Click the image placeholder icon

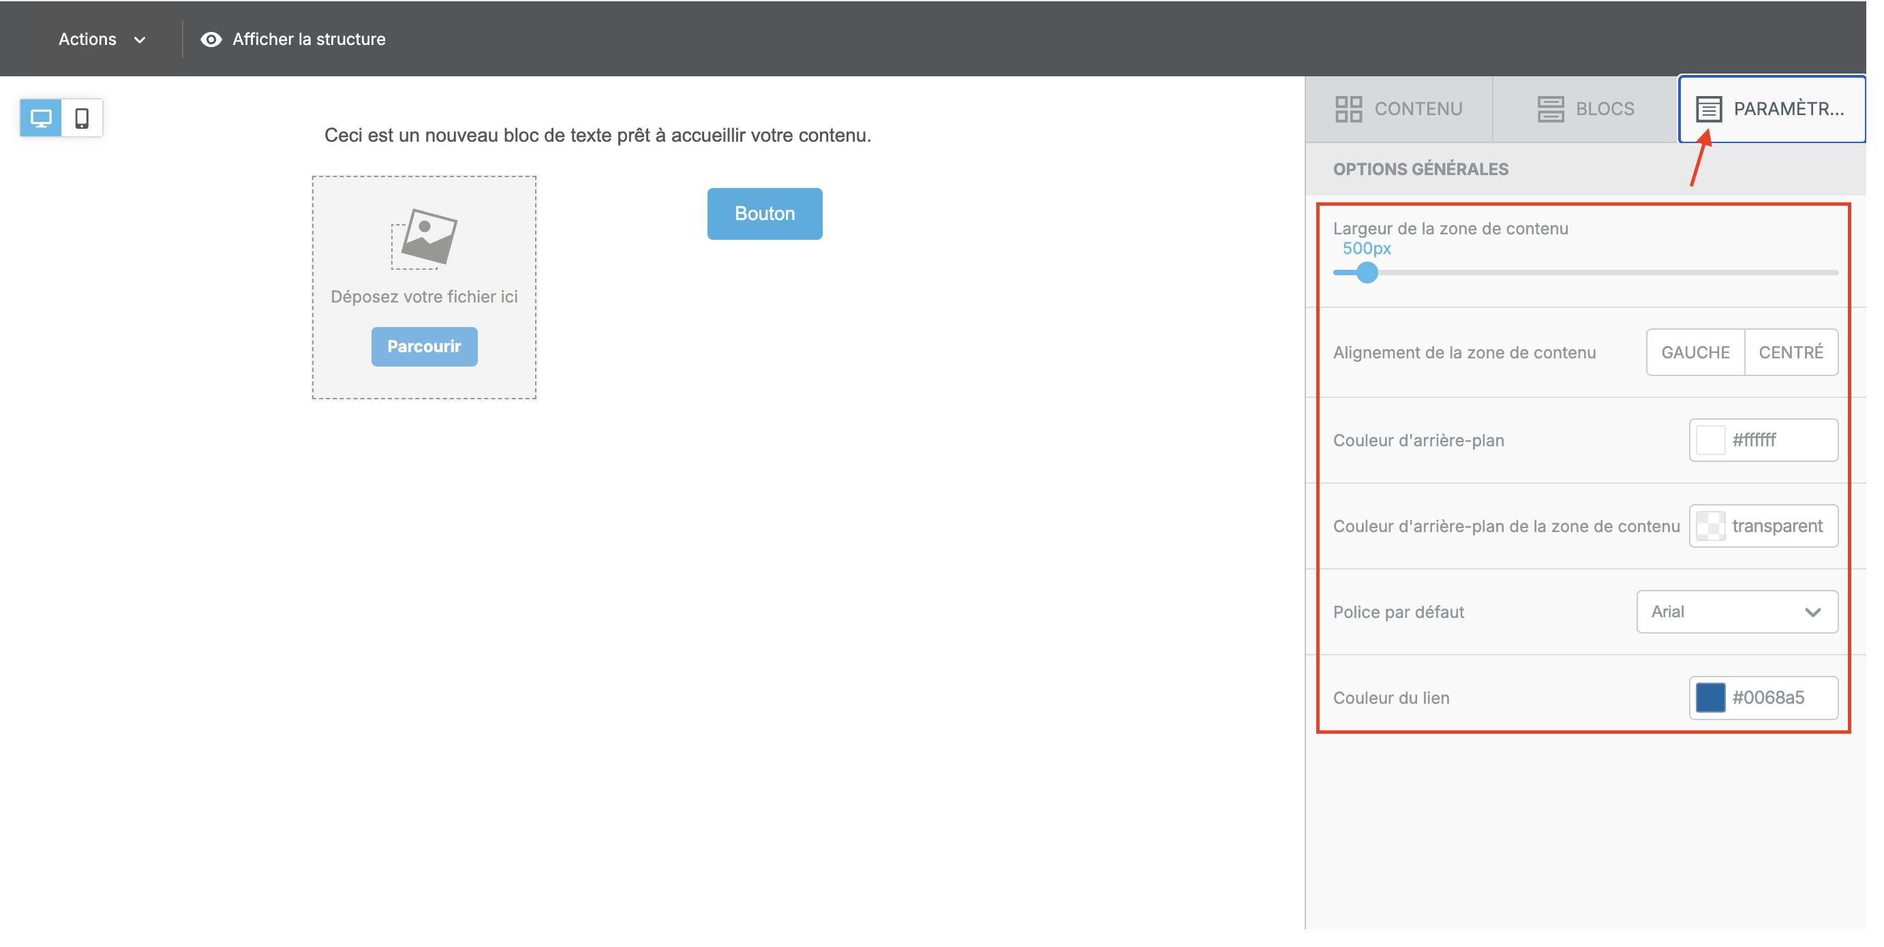tap(424, 239)
